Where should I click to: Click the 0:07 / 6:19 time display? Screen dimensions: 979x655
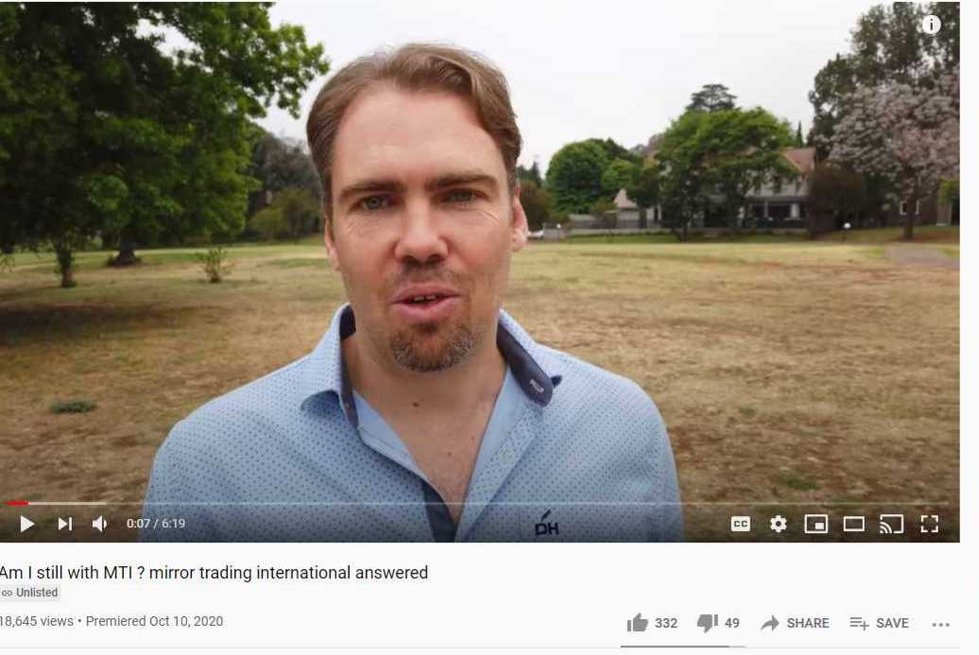click(156, 524)
